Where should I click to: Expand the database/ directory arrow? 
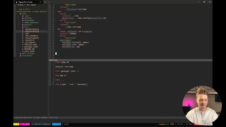[x=18, y=20]
